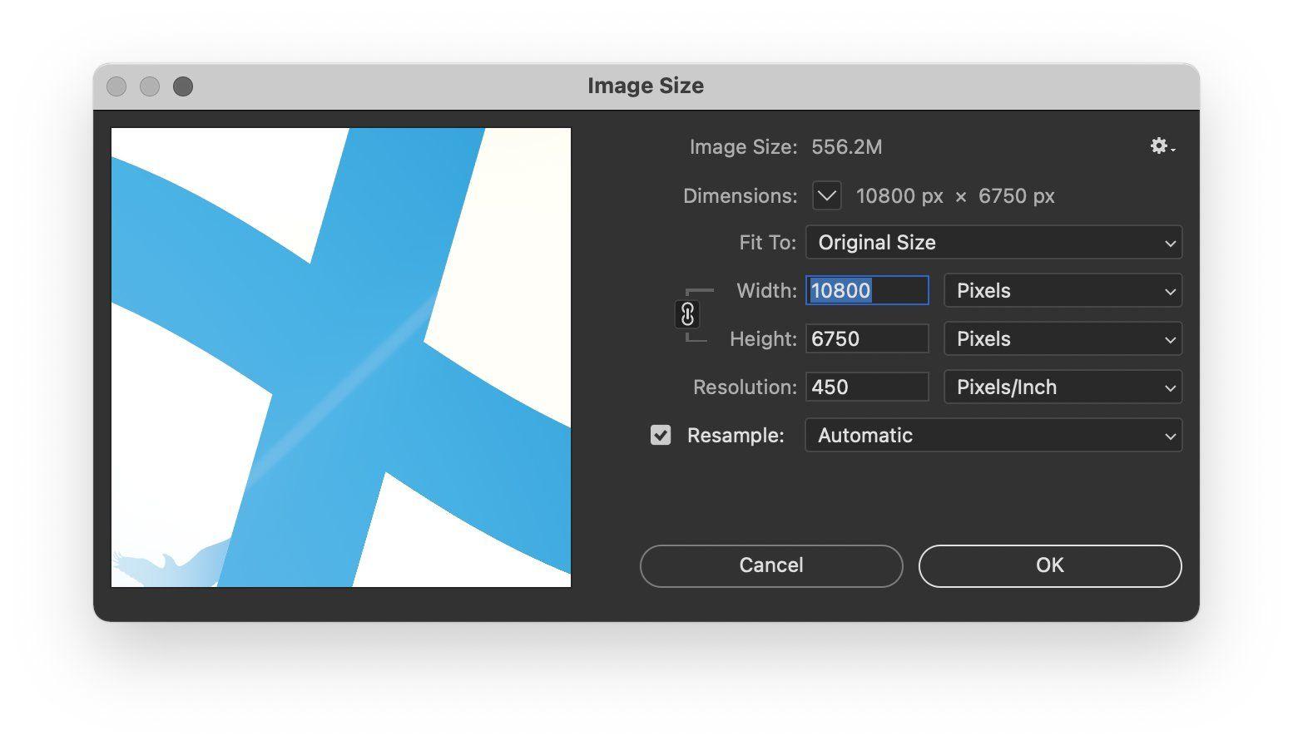This screenshot has height=745, width=1293.
Task: Click the zoom window button
Action: pos(183,86)
